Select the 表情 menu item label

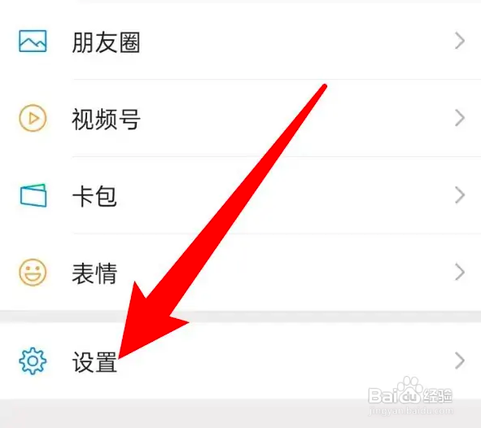(x=94, y=273)
